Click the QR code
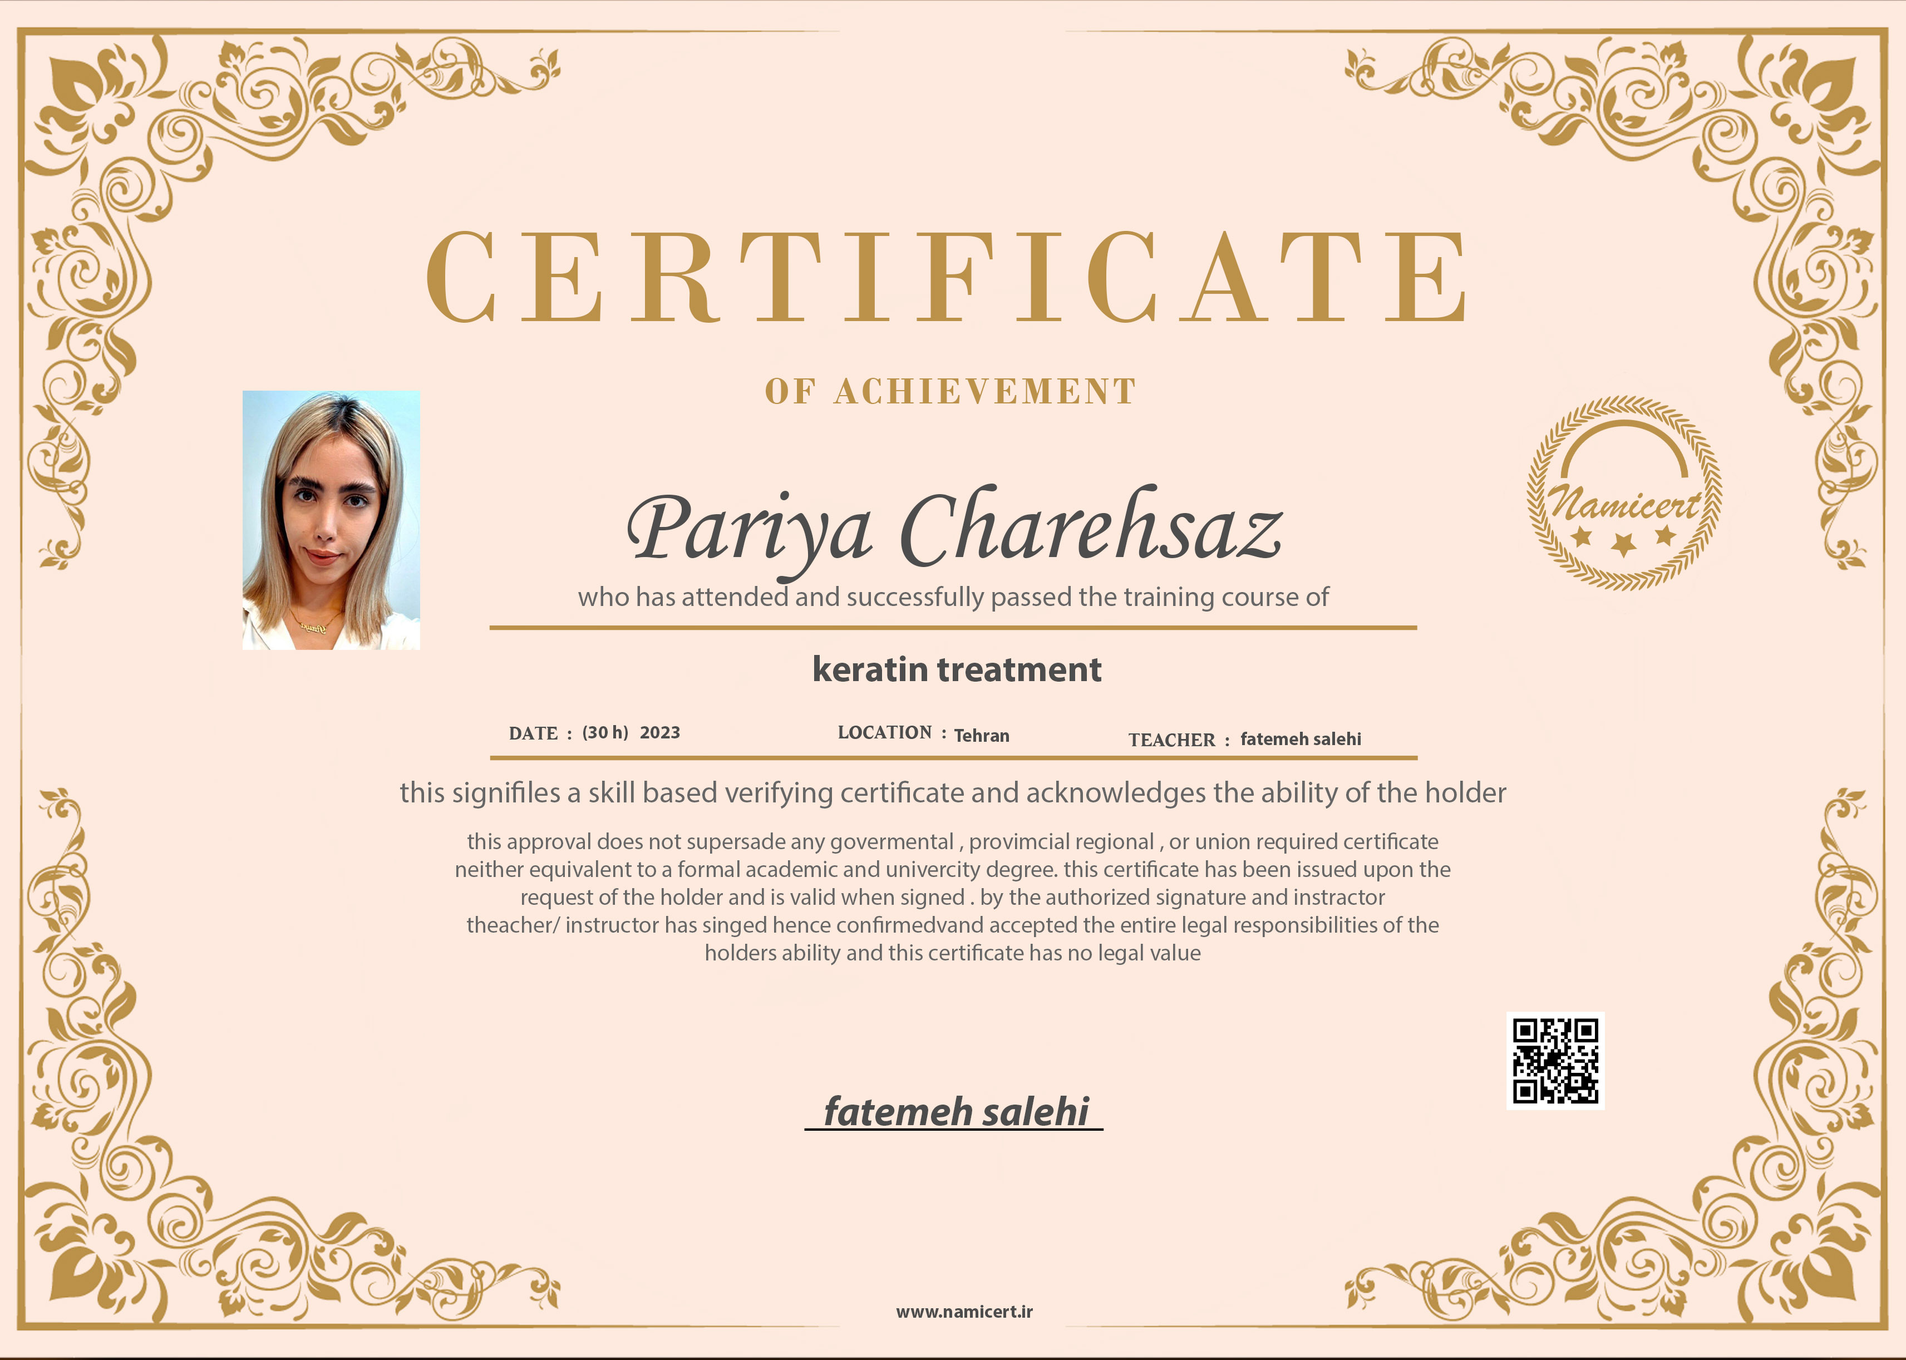 coord(1555,1060)
